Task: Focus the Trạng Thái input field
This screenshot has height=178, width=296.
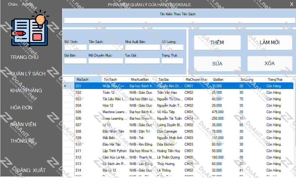Action: coord(172,61)
